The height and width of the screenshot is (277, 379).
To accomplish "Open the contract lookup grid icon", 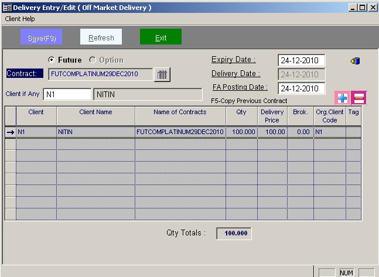I will pos(162,74).
